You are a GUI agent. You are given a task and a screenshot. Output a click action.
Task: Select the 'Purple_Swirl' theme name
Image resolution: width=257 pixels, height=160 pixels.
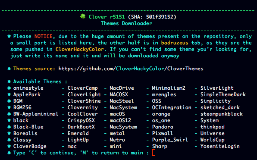tap(170, 140)
